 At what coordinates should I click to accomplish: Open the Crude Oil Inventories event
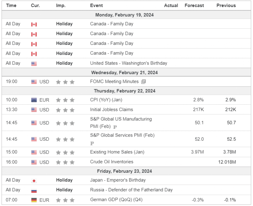(112, 162)
